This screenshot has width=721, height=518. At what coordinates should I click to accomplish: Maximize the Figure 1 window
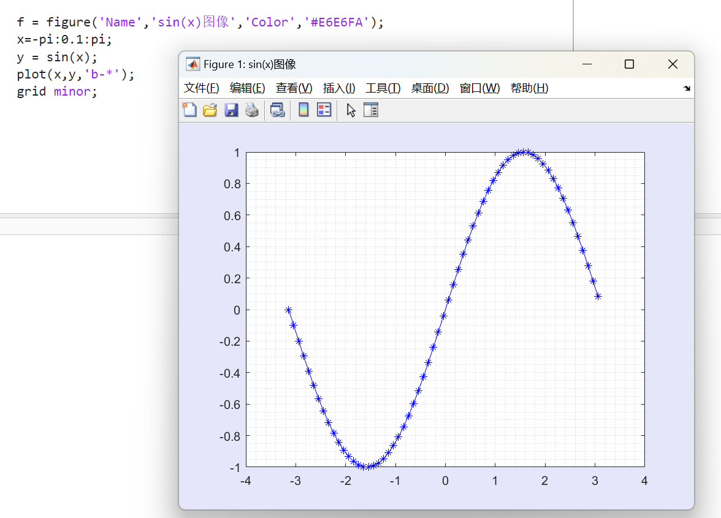click(x=629, y=64)
